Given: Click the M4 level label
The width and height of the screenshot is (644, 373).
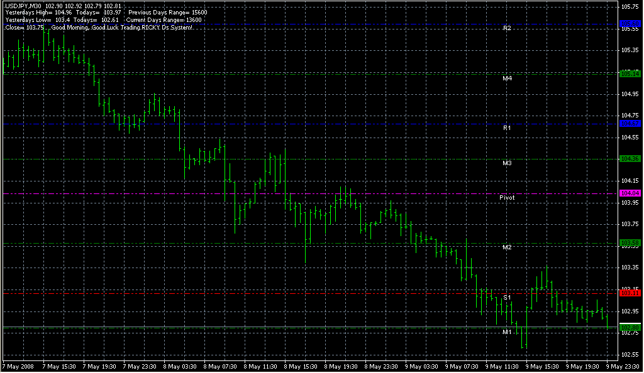Looking at the screenshot, I should click(507, 78).
